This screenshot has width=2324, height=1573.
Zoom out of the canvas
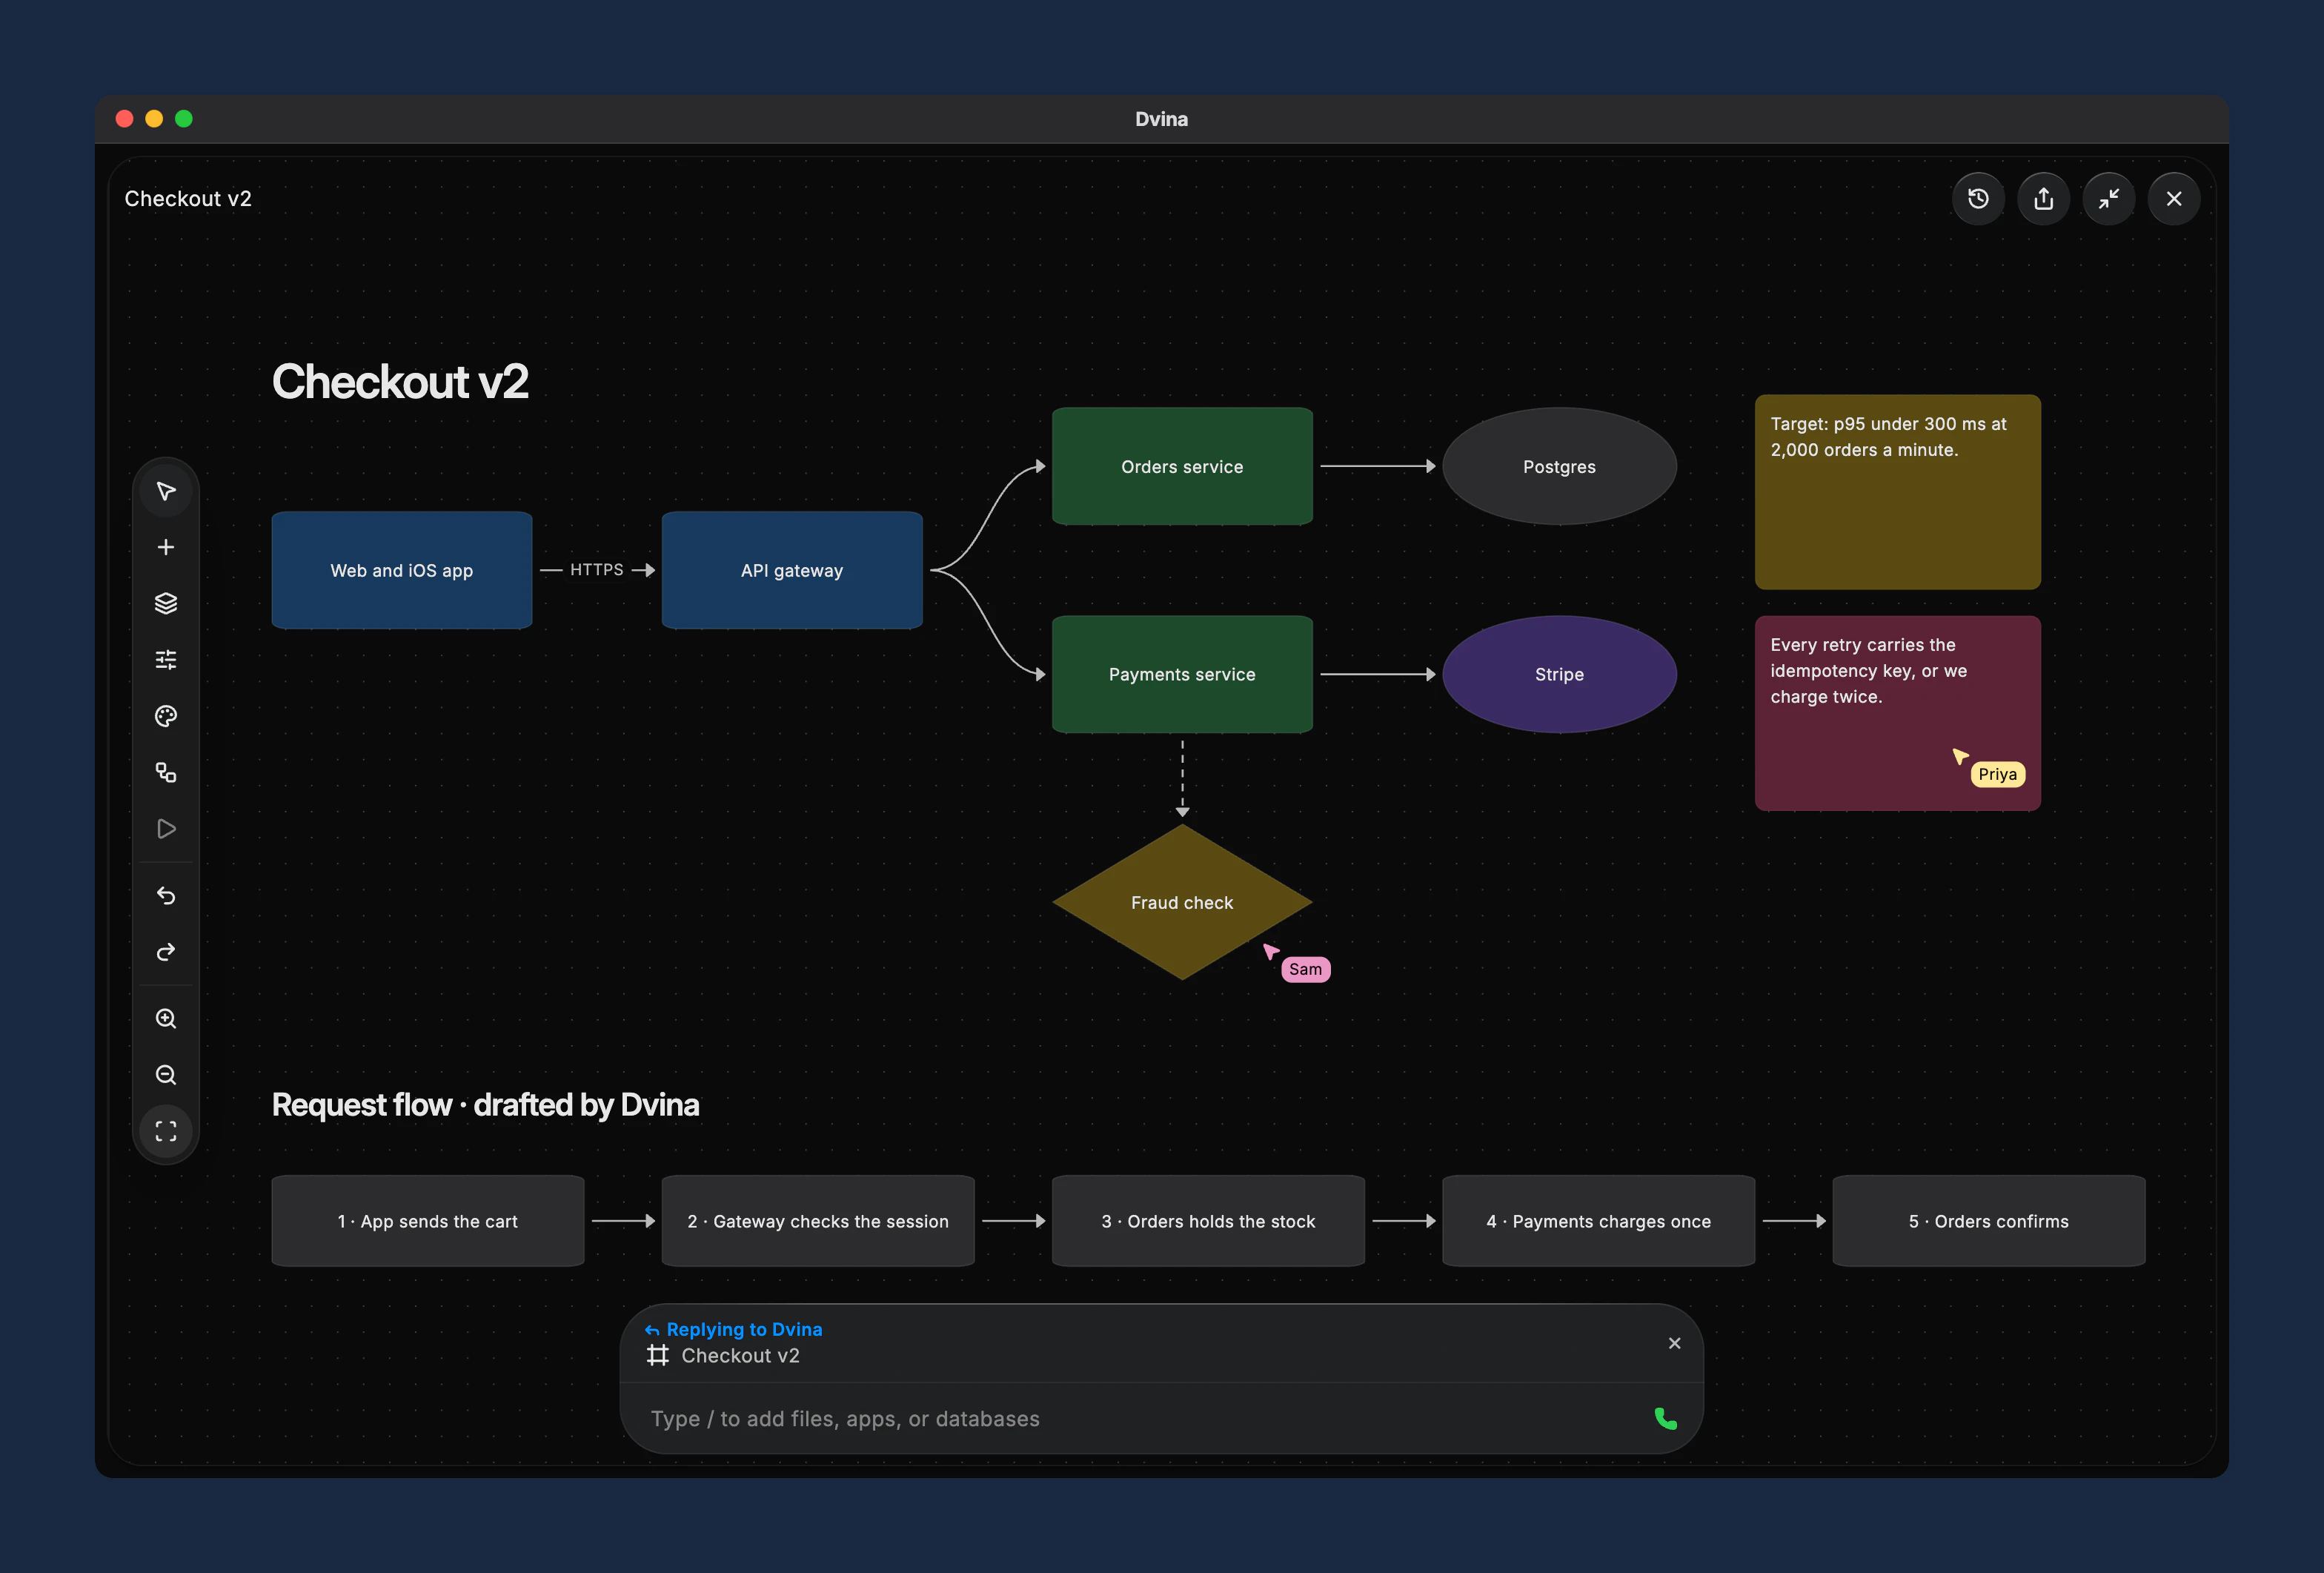(x=166, y=1075)
